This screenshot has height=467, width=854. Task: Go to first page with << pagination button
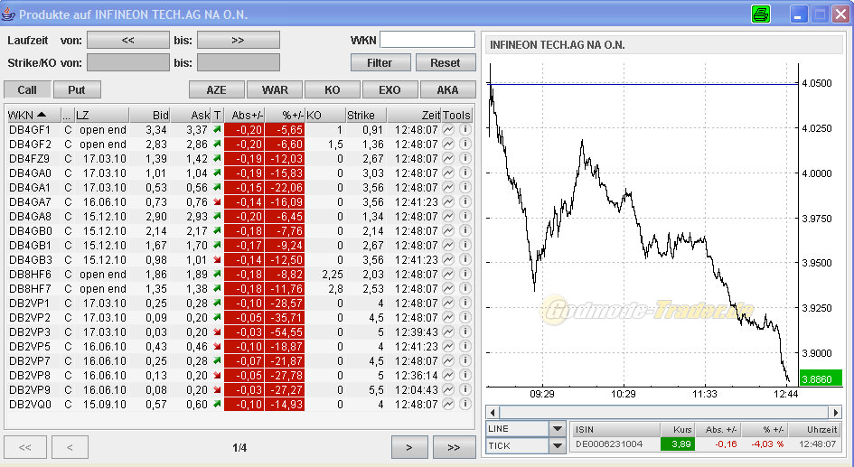[25, 447]
